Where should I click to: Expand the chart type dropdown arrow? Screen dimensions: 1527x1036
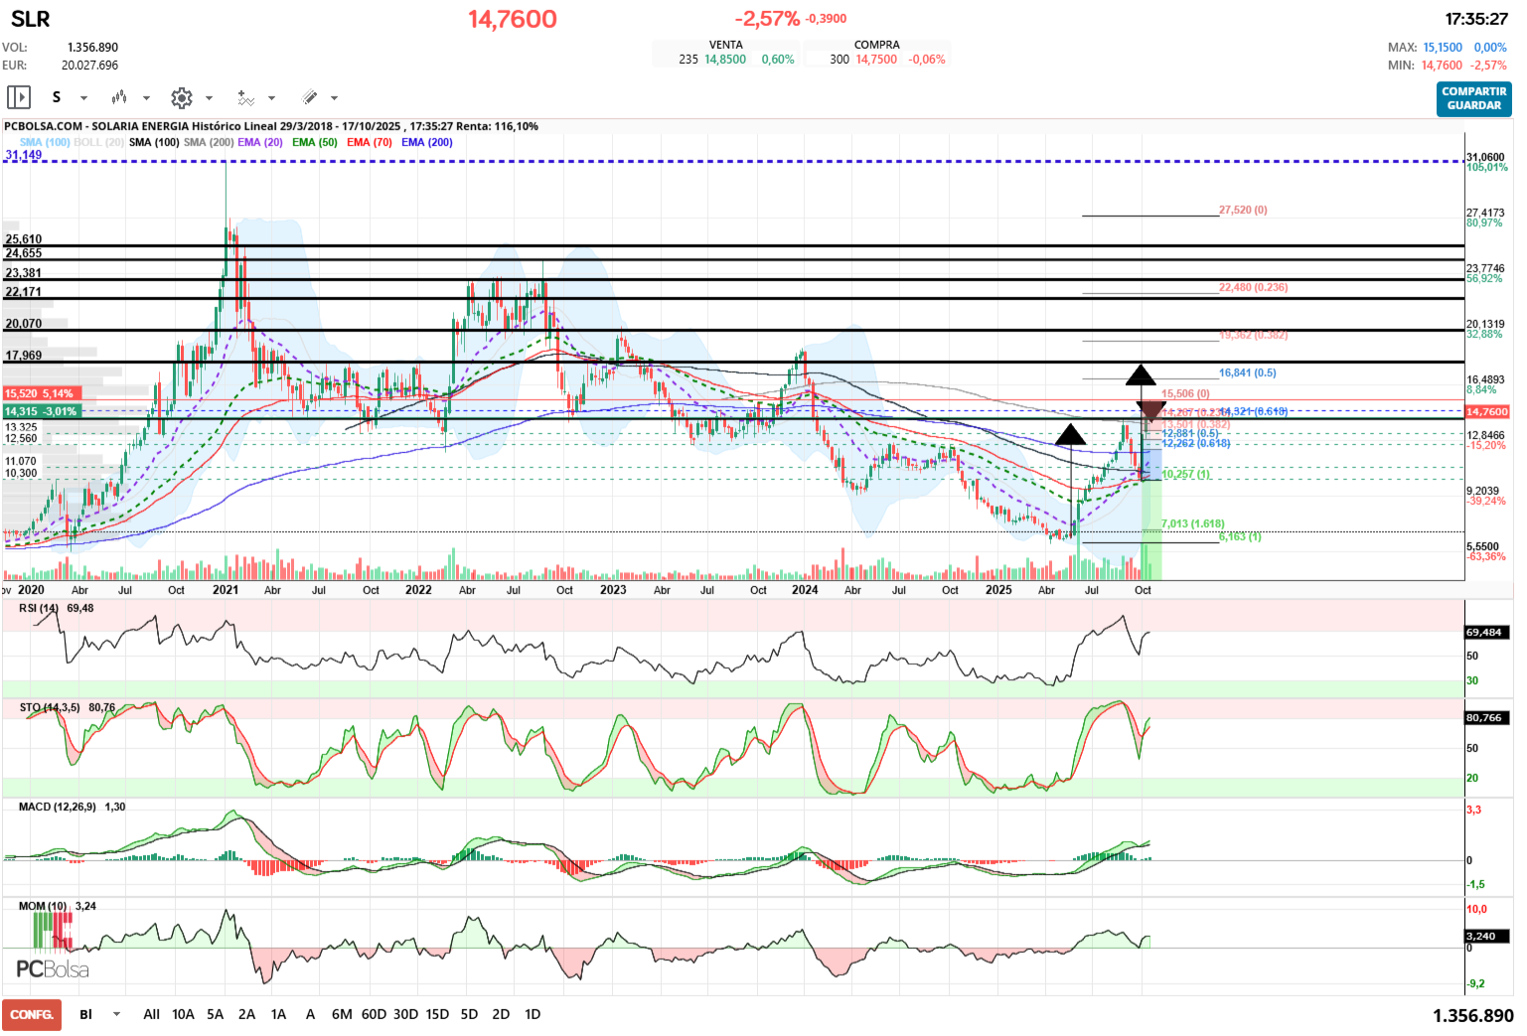point(146,98)
